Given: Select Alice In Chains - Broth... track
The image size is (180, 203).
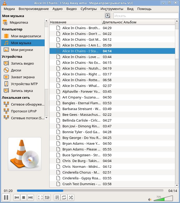Looking at the screenshot, I should point(112,28).
